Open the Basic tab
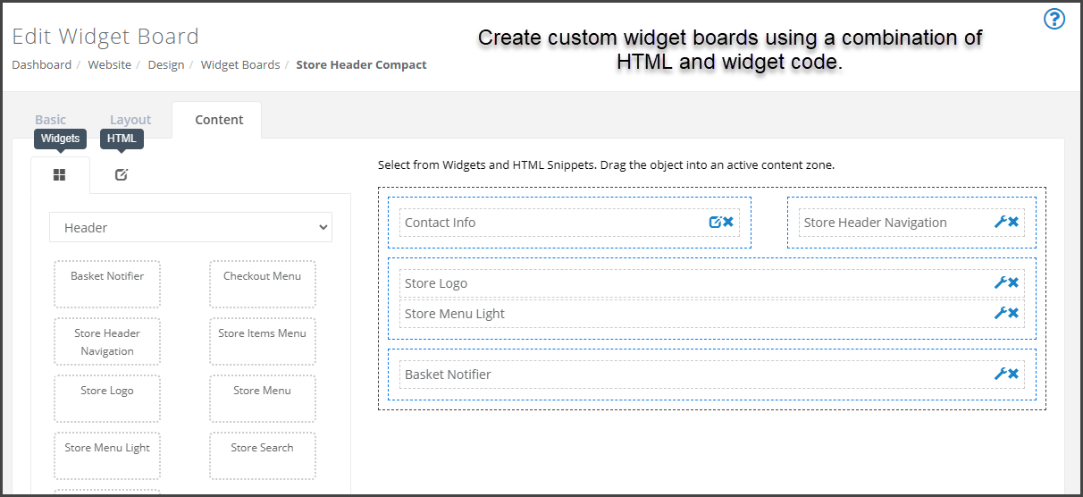1083x497 pixels. click(x=50, y=120)
